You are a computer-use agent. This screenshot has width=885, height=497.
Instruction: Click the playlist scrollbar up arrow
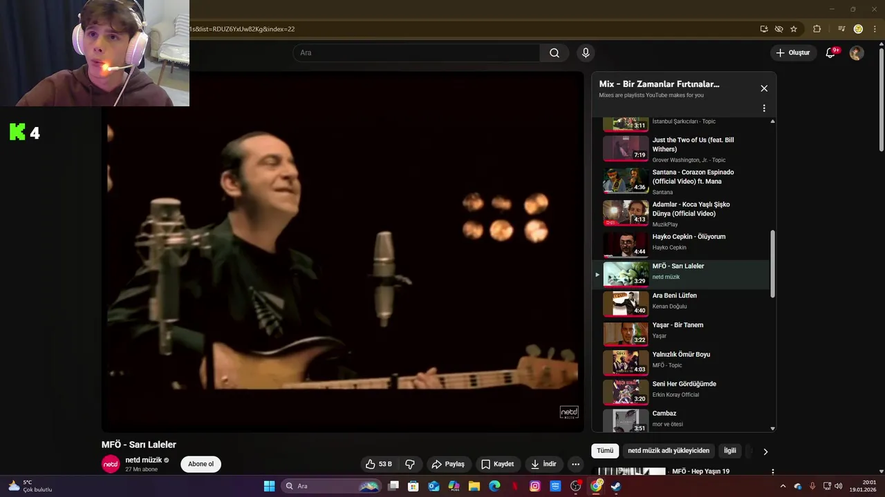pyautogui.click(x=772, y=121)
